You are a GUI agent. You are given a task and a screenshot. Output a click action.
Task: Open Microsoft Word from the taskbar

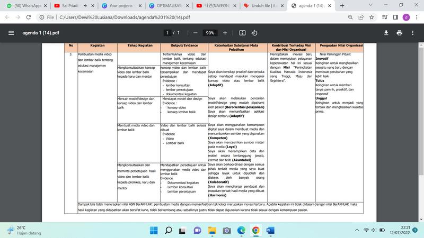pyautogui.click(x=270, y=231)
